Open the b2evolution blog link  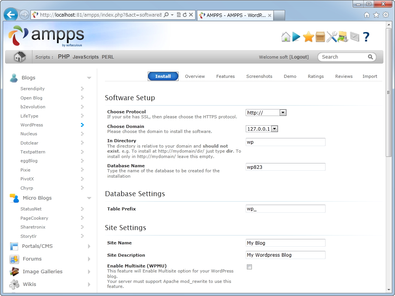click(33, 107)
